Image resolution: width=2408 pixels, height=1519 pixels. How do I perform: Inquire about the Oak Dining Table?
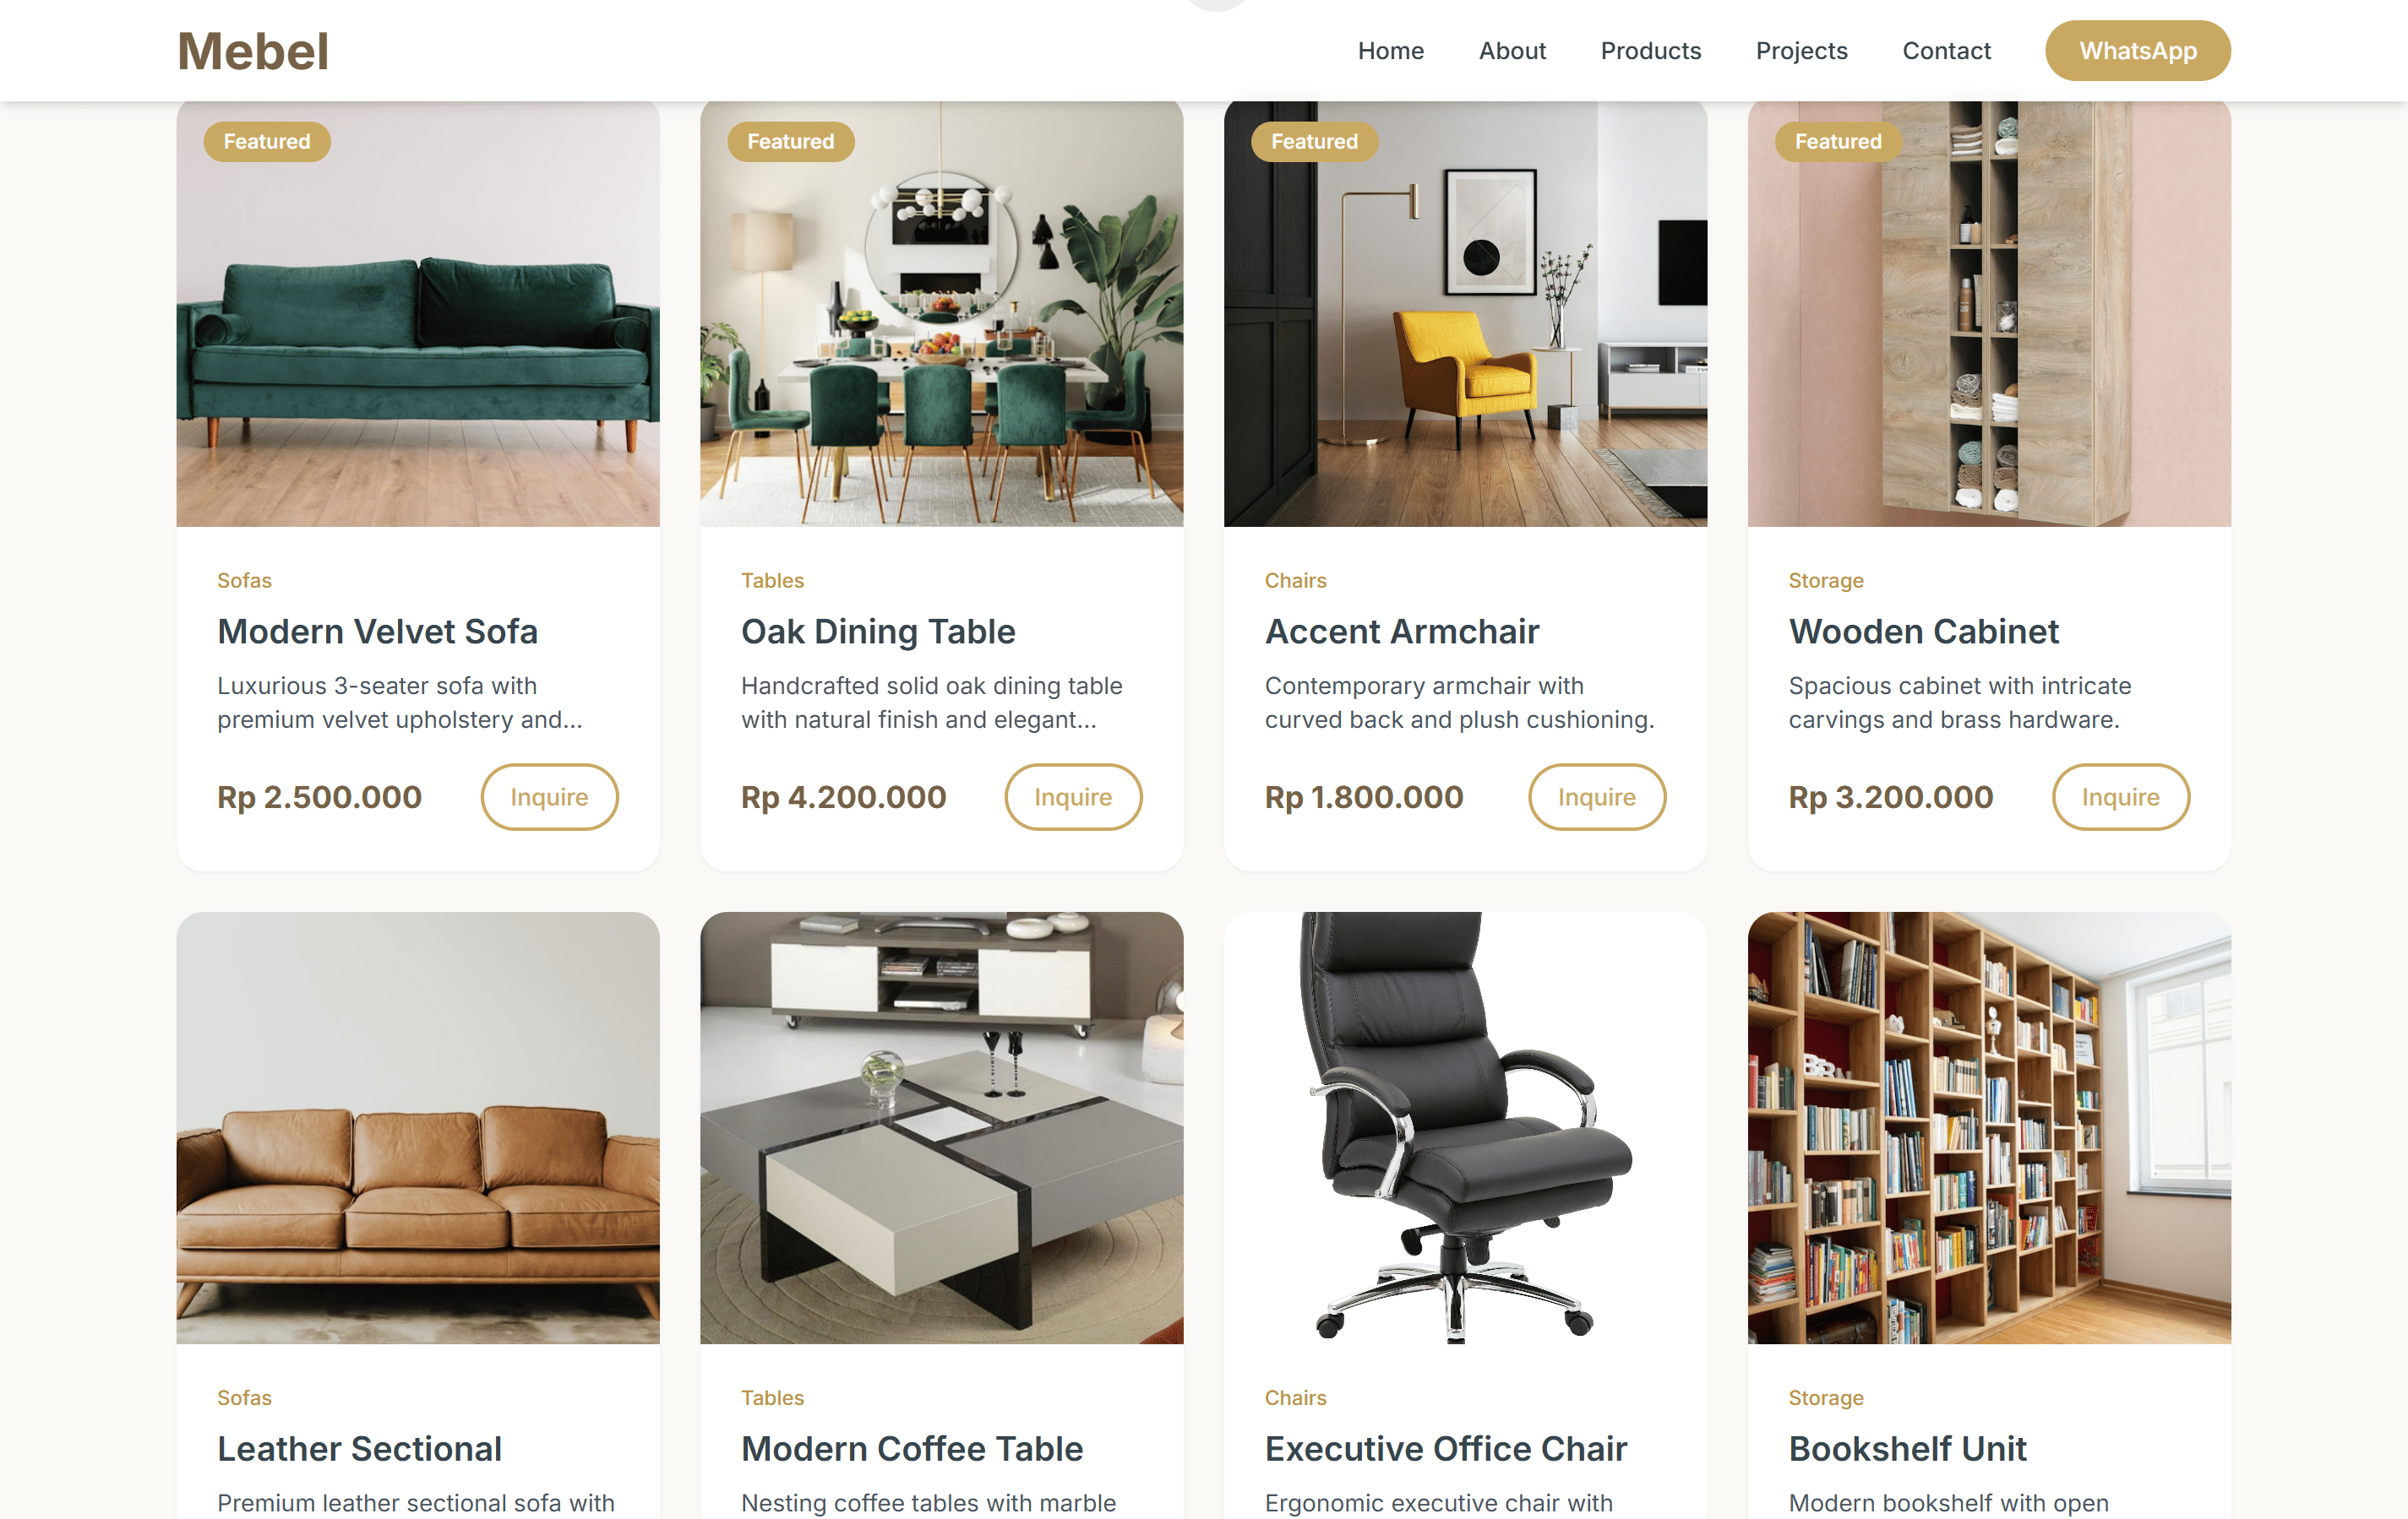pyautogui.click(x=1073, y=796)
